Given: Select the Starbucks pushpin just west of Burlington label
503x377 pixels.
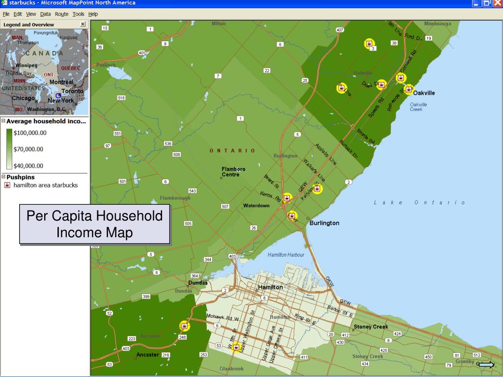Looking at the screenshot, I should [292, 215].
